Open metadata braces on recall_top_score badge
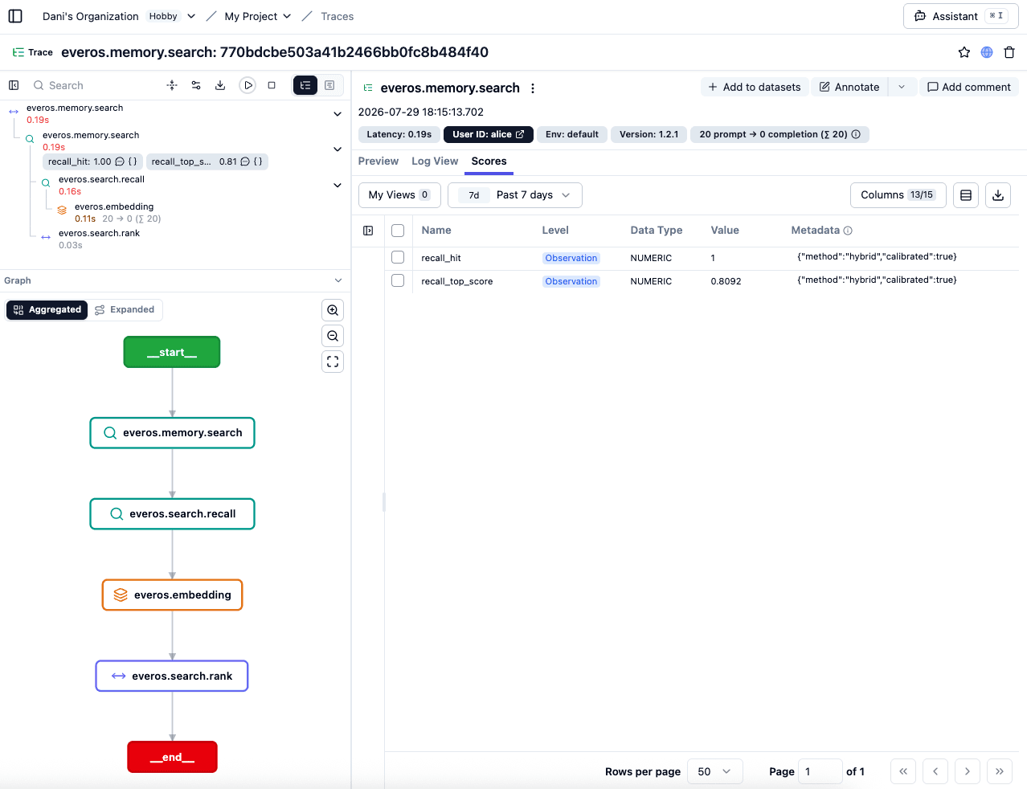The width and height of the screenshot is (1027, 789). click(x=258, y=161)
